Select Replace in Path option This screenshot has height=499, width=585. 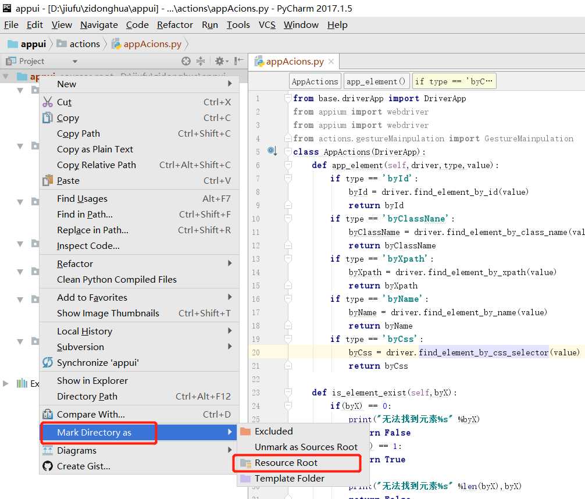[138, 230]
